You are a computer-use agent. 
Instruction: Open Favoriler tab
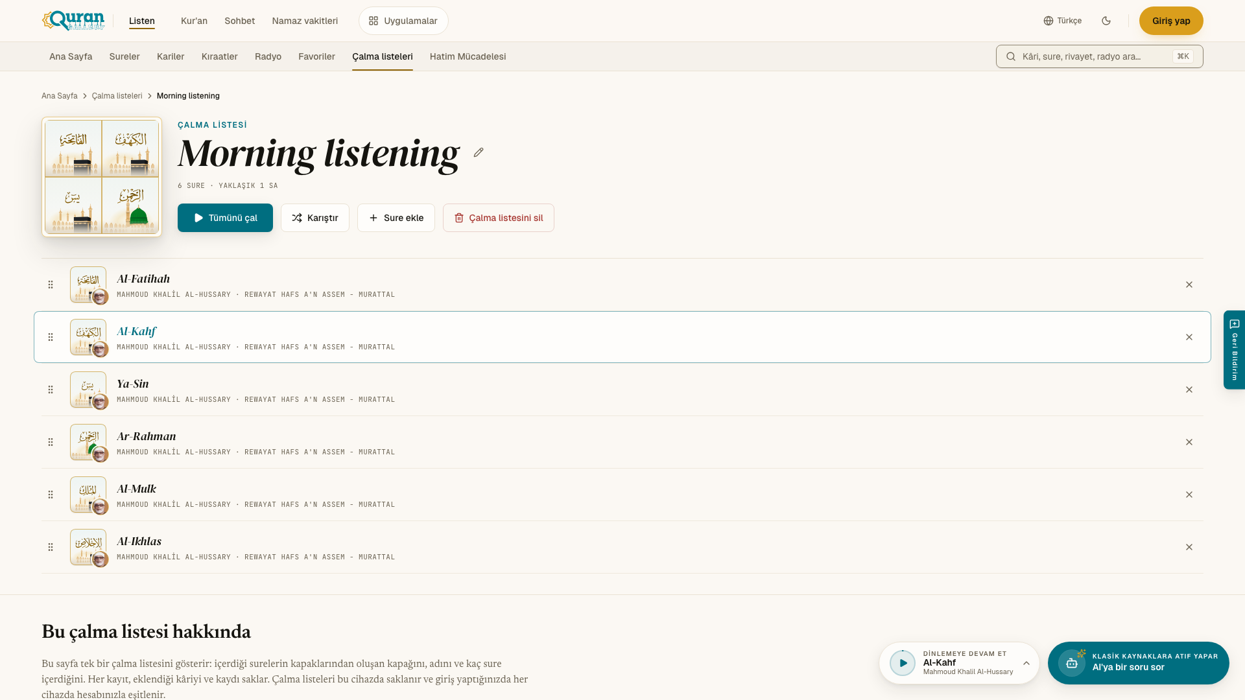(x=316, y=56)
